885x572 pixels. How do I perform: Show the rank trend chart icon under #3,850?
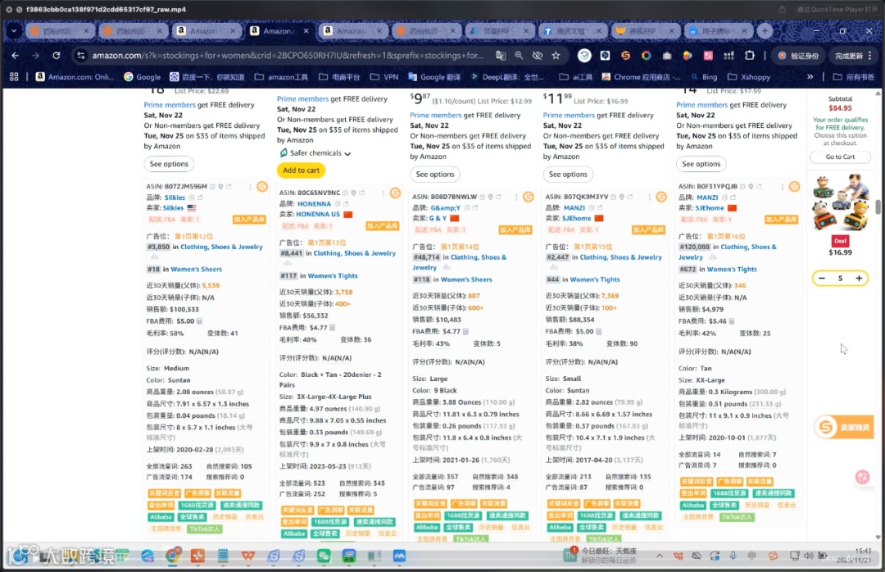click(x=155, y=257)
